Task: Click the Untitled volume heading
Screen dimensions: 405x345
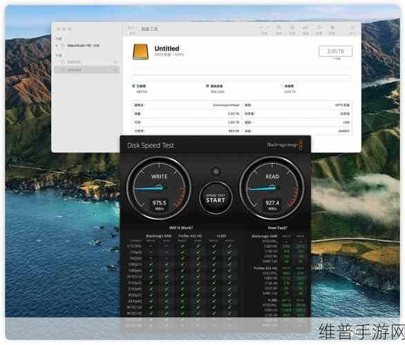Action: point(167,48)
